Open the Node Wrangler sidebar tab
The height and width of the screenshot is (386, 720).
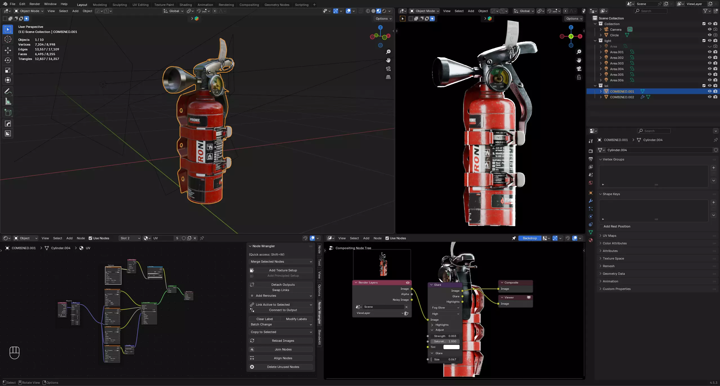pyautogui.click(x=319, y=313)
